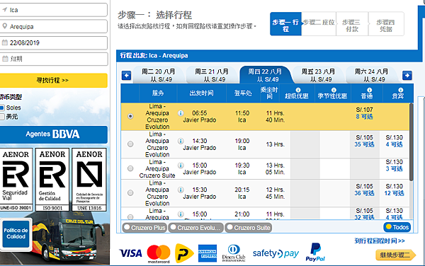
Task: Click 步骤一 行程 step tab
Action: click(285, 24)
